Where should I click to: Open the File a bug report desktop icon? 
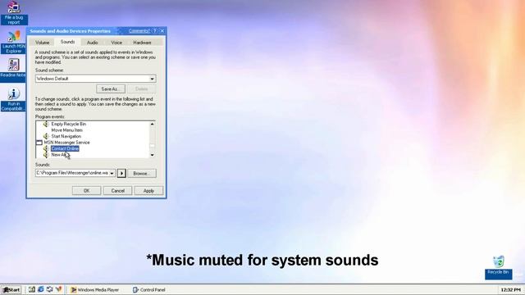pyautogui.click(x=14, y=13)
